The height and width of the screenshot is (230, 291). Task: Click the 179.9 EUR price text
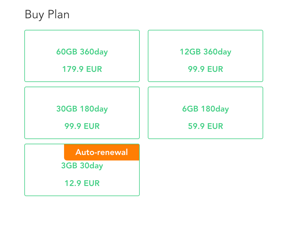click(x=82, y=69)
